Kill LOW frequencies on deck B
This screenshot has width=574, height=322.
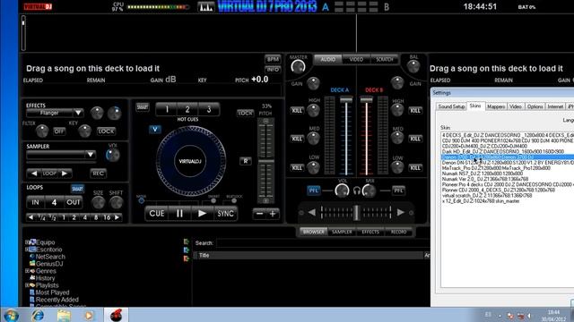[x=415, y=167]
